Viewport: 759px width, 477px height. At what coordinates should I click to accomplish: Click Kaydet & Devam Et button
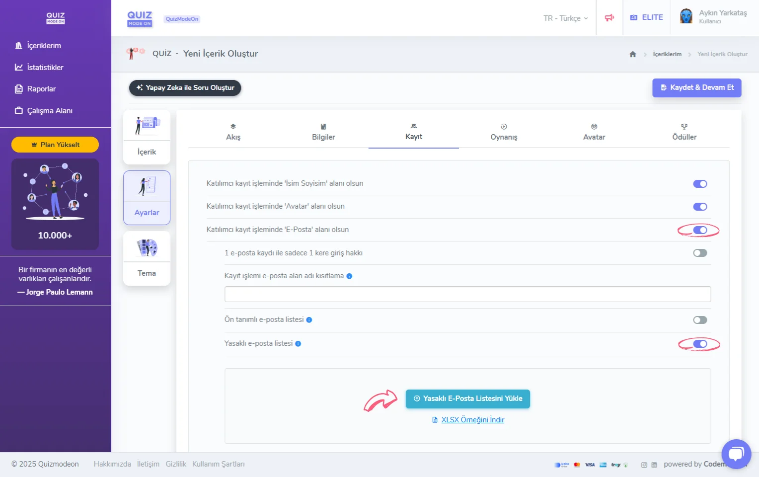(696, 88)
